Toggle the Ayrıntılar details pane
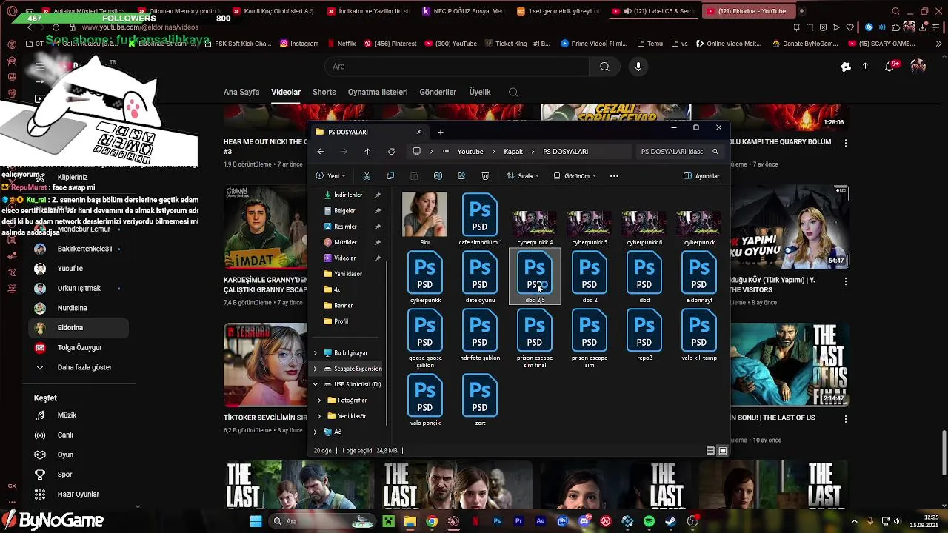This screenshot has height=533, width=948. coord(701,176)
